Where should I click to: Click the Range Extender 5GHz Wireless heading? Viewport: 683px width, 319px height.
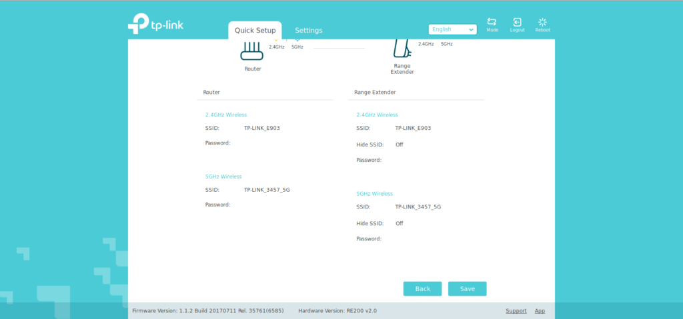pos(374,193)
